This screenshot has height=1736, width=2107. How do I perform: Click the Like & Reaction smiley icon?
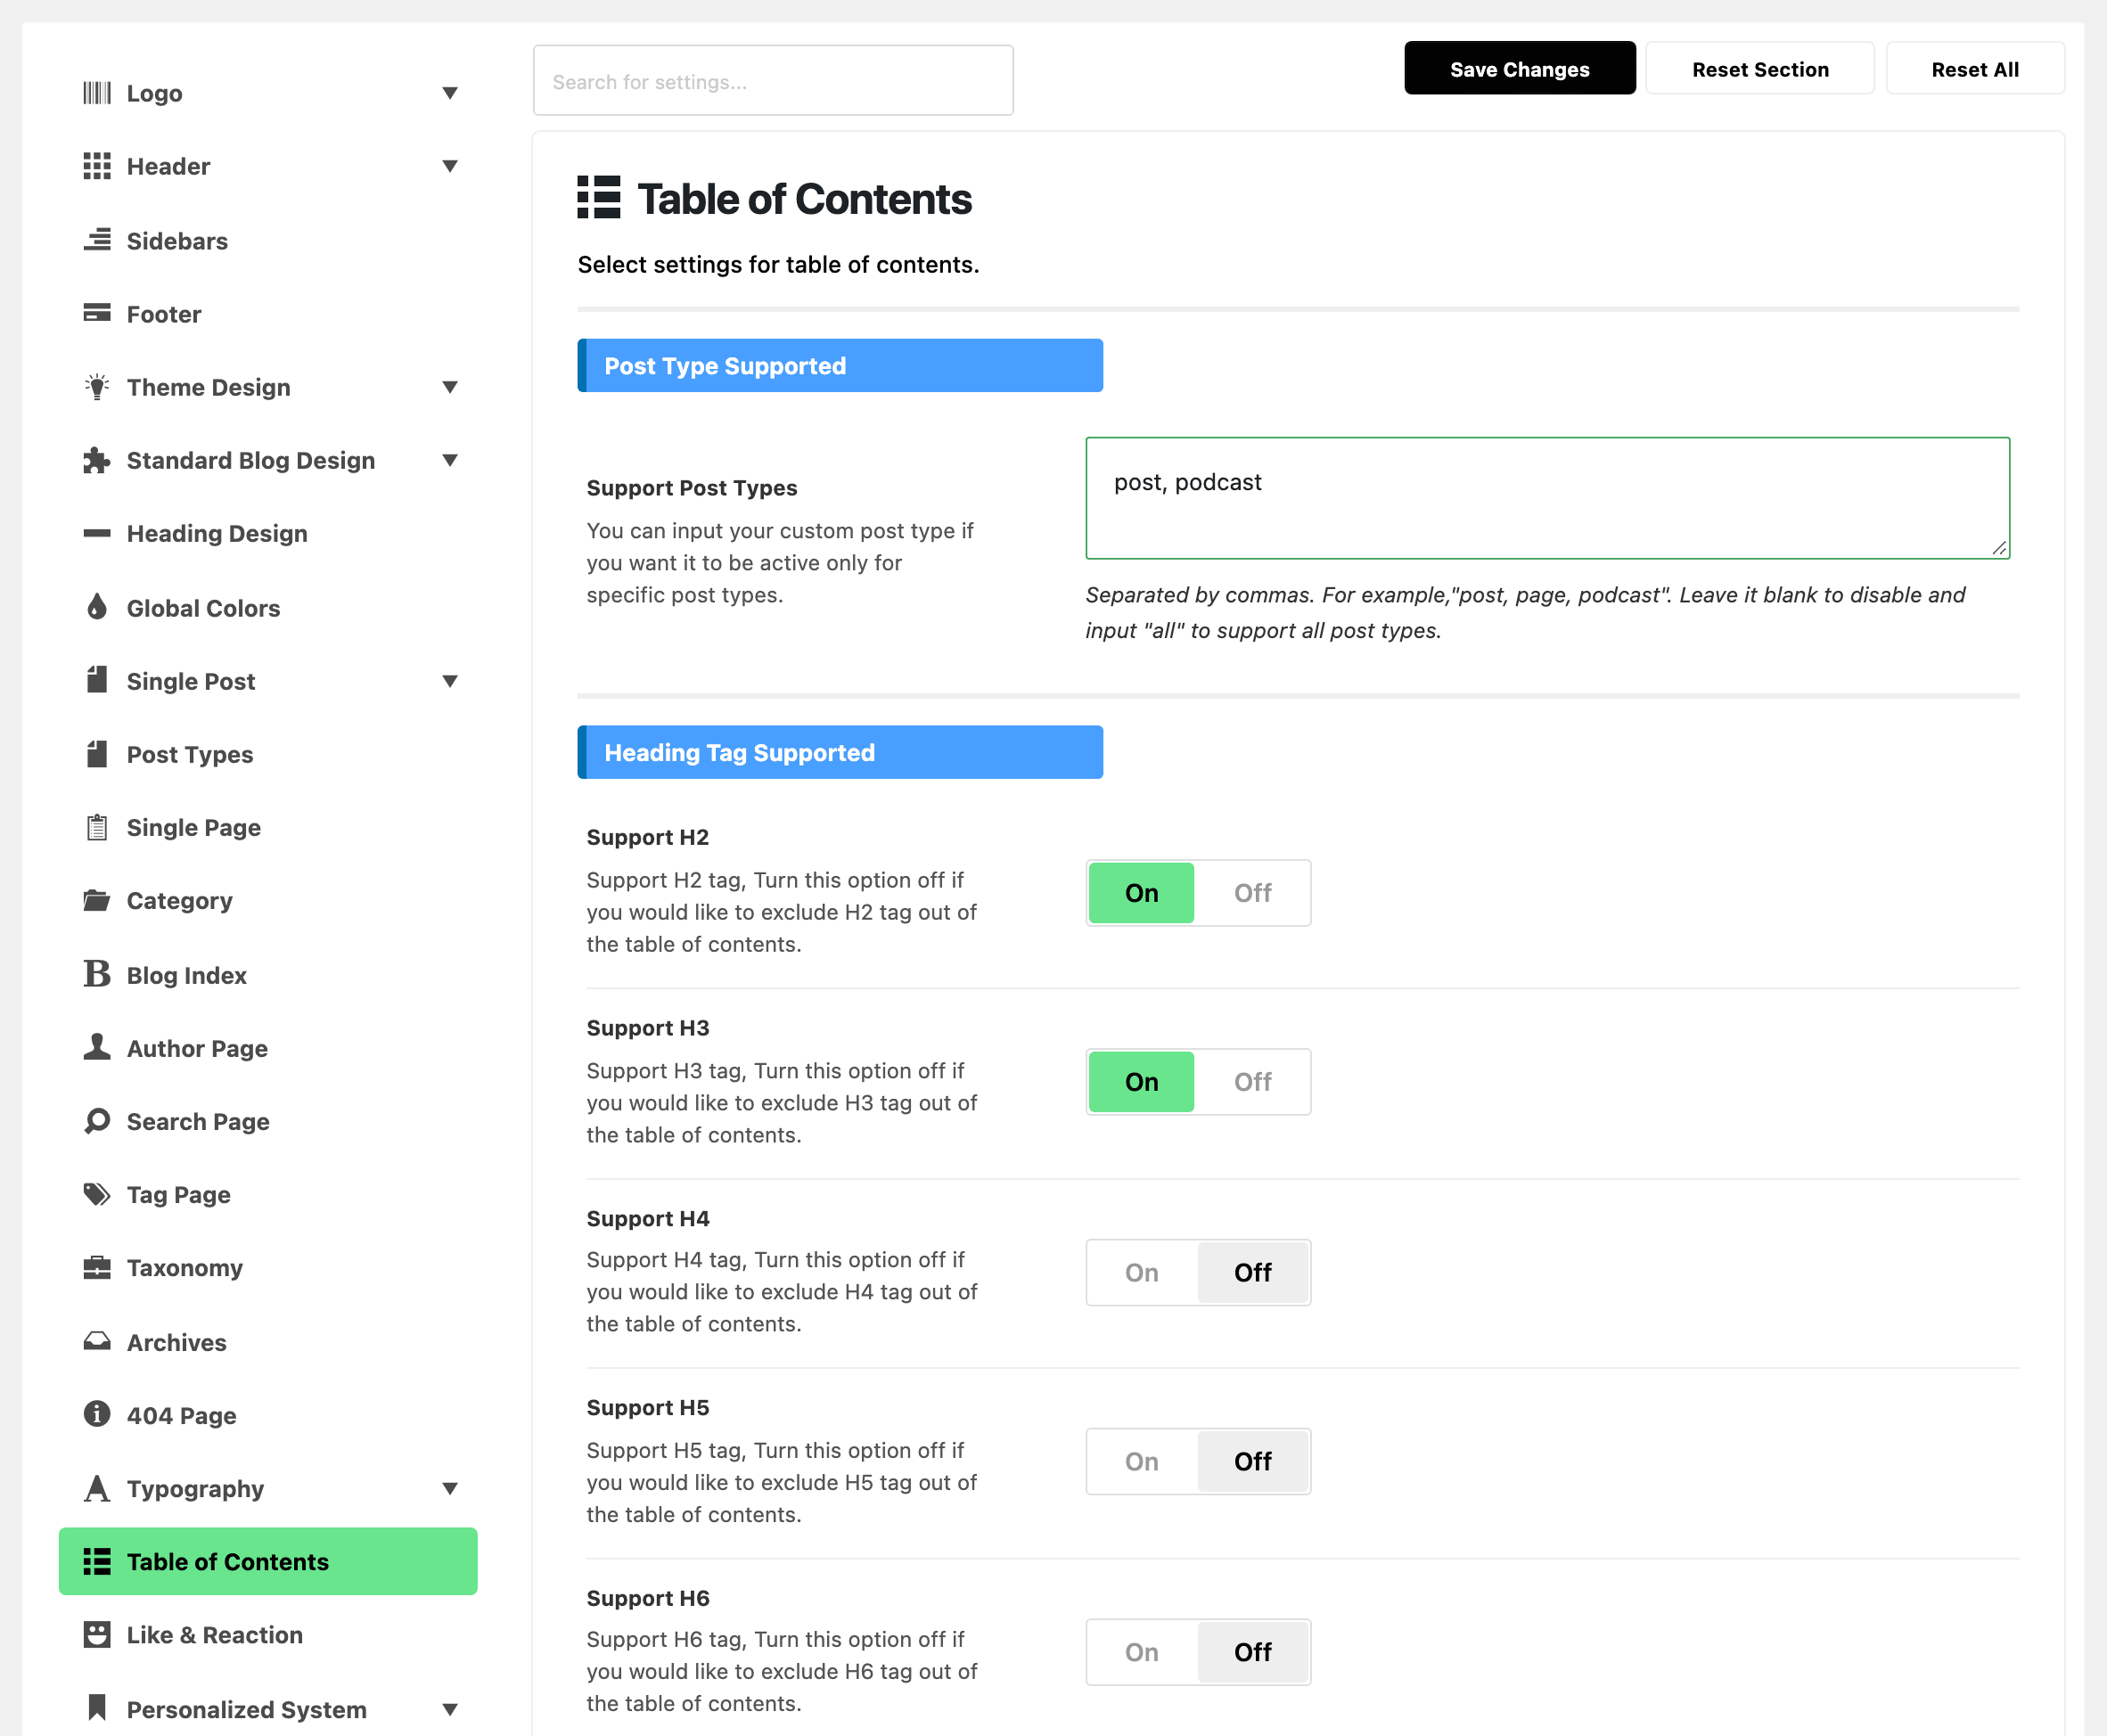97,1634
